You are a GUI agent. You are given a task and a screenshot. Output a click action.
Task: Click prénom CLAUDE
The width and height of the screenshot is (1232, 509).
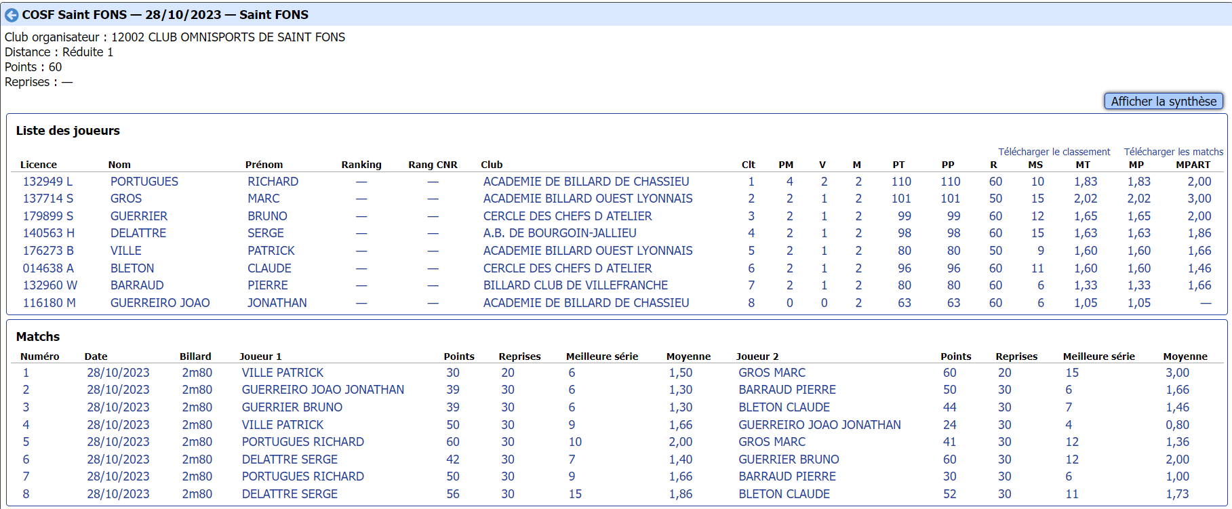coord(269,268)
